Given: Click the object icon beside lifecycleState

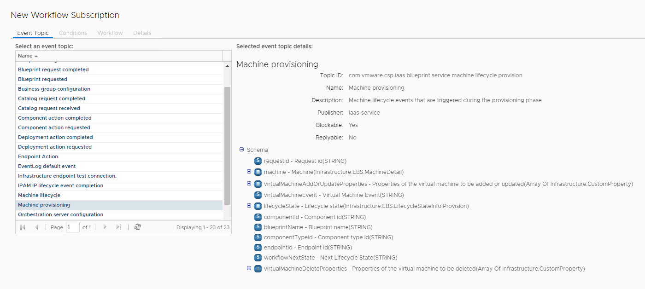Looking at the screenshot, I should click(x=258, y=206).
